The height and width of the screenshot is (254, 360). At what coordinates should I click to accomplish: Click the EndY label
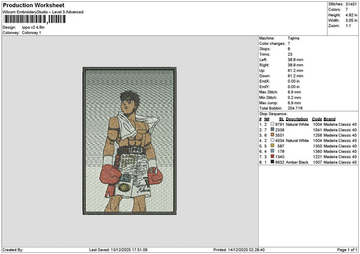pyautogui.click(x=265, y=87)
